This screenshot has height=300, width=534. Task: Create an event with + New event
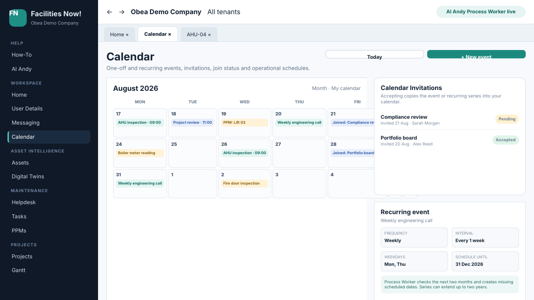pyautogui.click(x=476, y=54)
